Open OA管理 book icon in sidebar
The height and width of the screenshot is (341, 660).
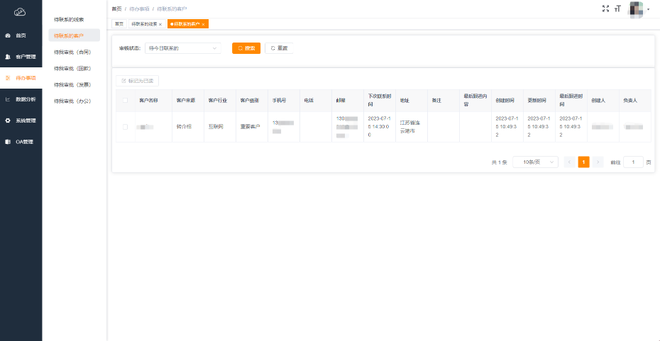coord(8,142)
